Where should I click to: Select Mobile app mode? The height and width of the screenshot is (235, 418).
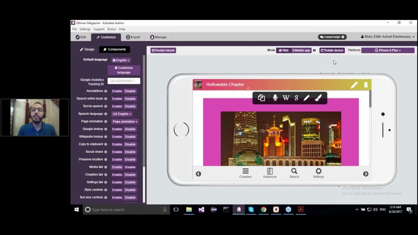point(301,50)
